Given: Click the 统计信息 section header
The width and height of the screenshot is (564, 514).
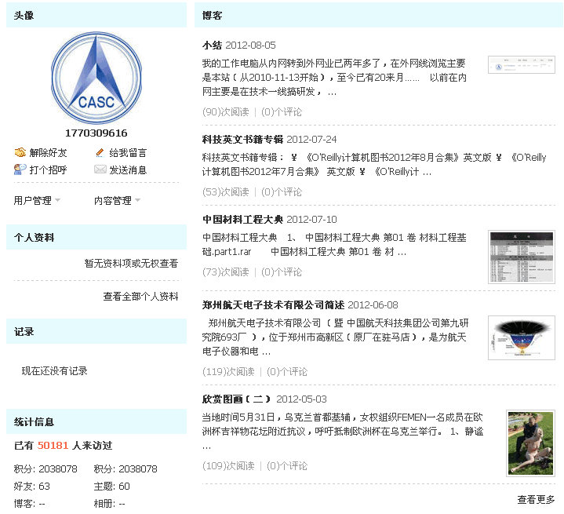Looking at the screenshot, I should [x=96, y=421].
